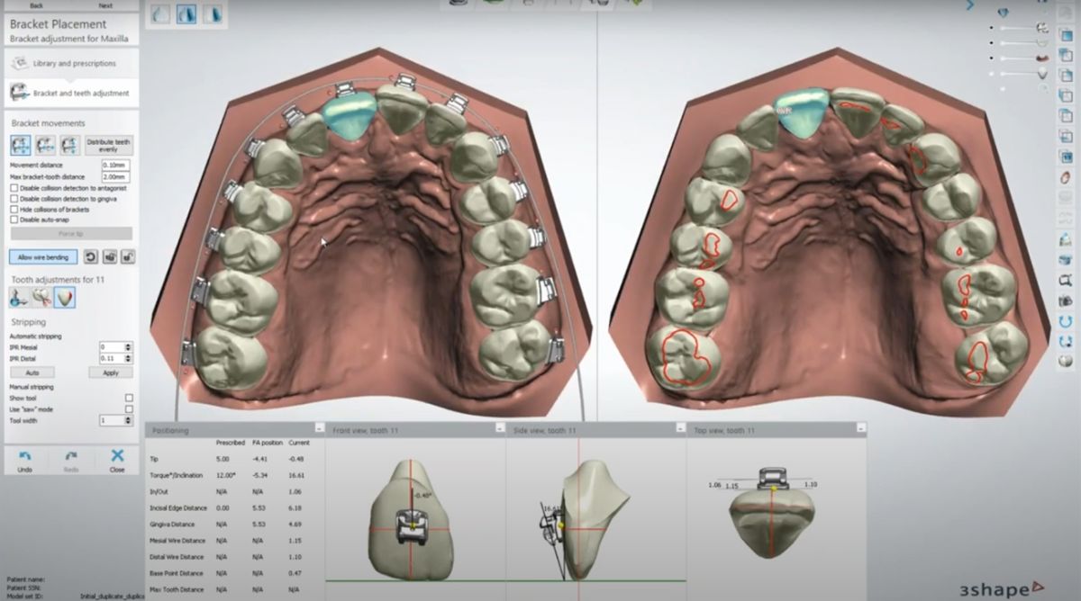Select the first bracket movement mode icon
Viewport: 1081px width, 601px height.
coord(21,145)
